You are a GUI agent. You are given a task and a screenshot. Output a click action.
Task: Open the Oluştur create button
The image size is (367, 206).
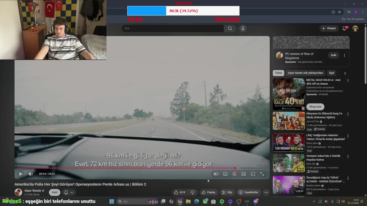point(329,28)
